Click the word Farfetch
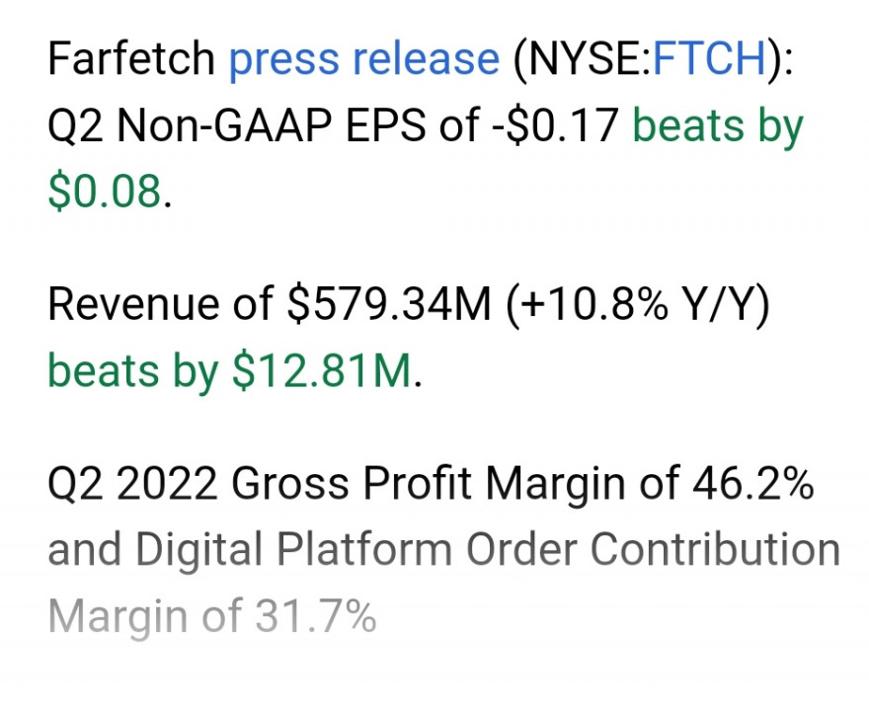 point(131,57)
